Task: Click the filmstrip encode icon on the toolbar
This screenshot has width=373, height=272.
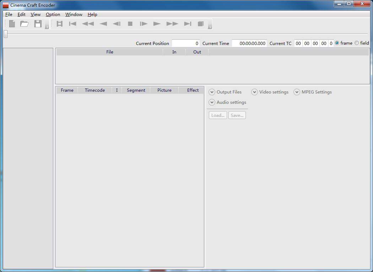Action: pos(59,24)
